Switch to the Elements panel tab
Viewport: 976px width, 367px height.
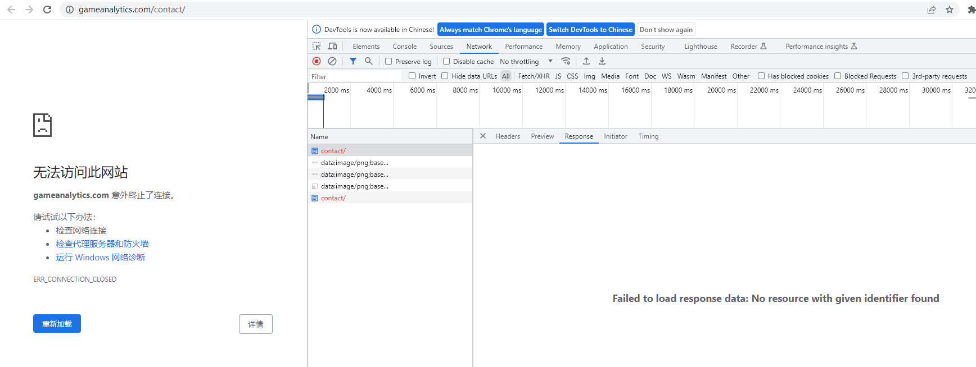[366, 47]
